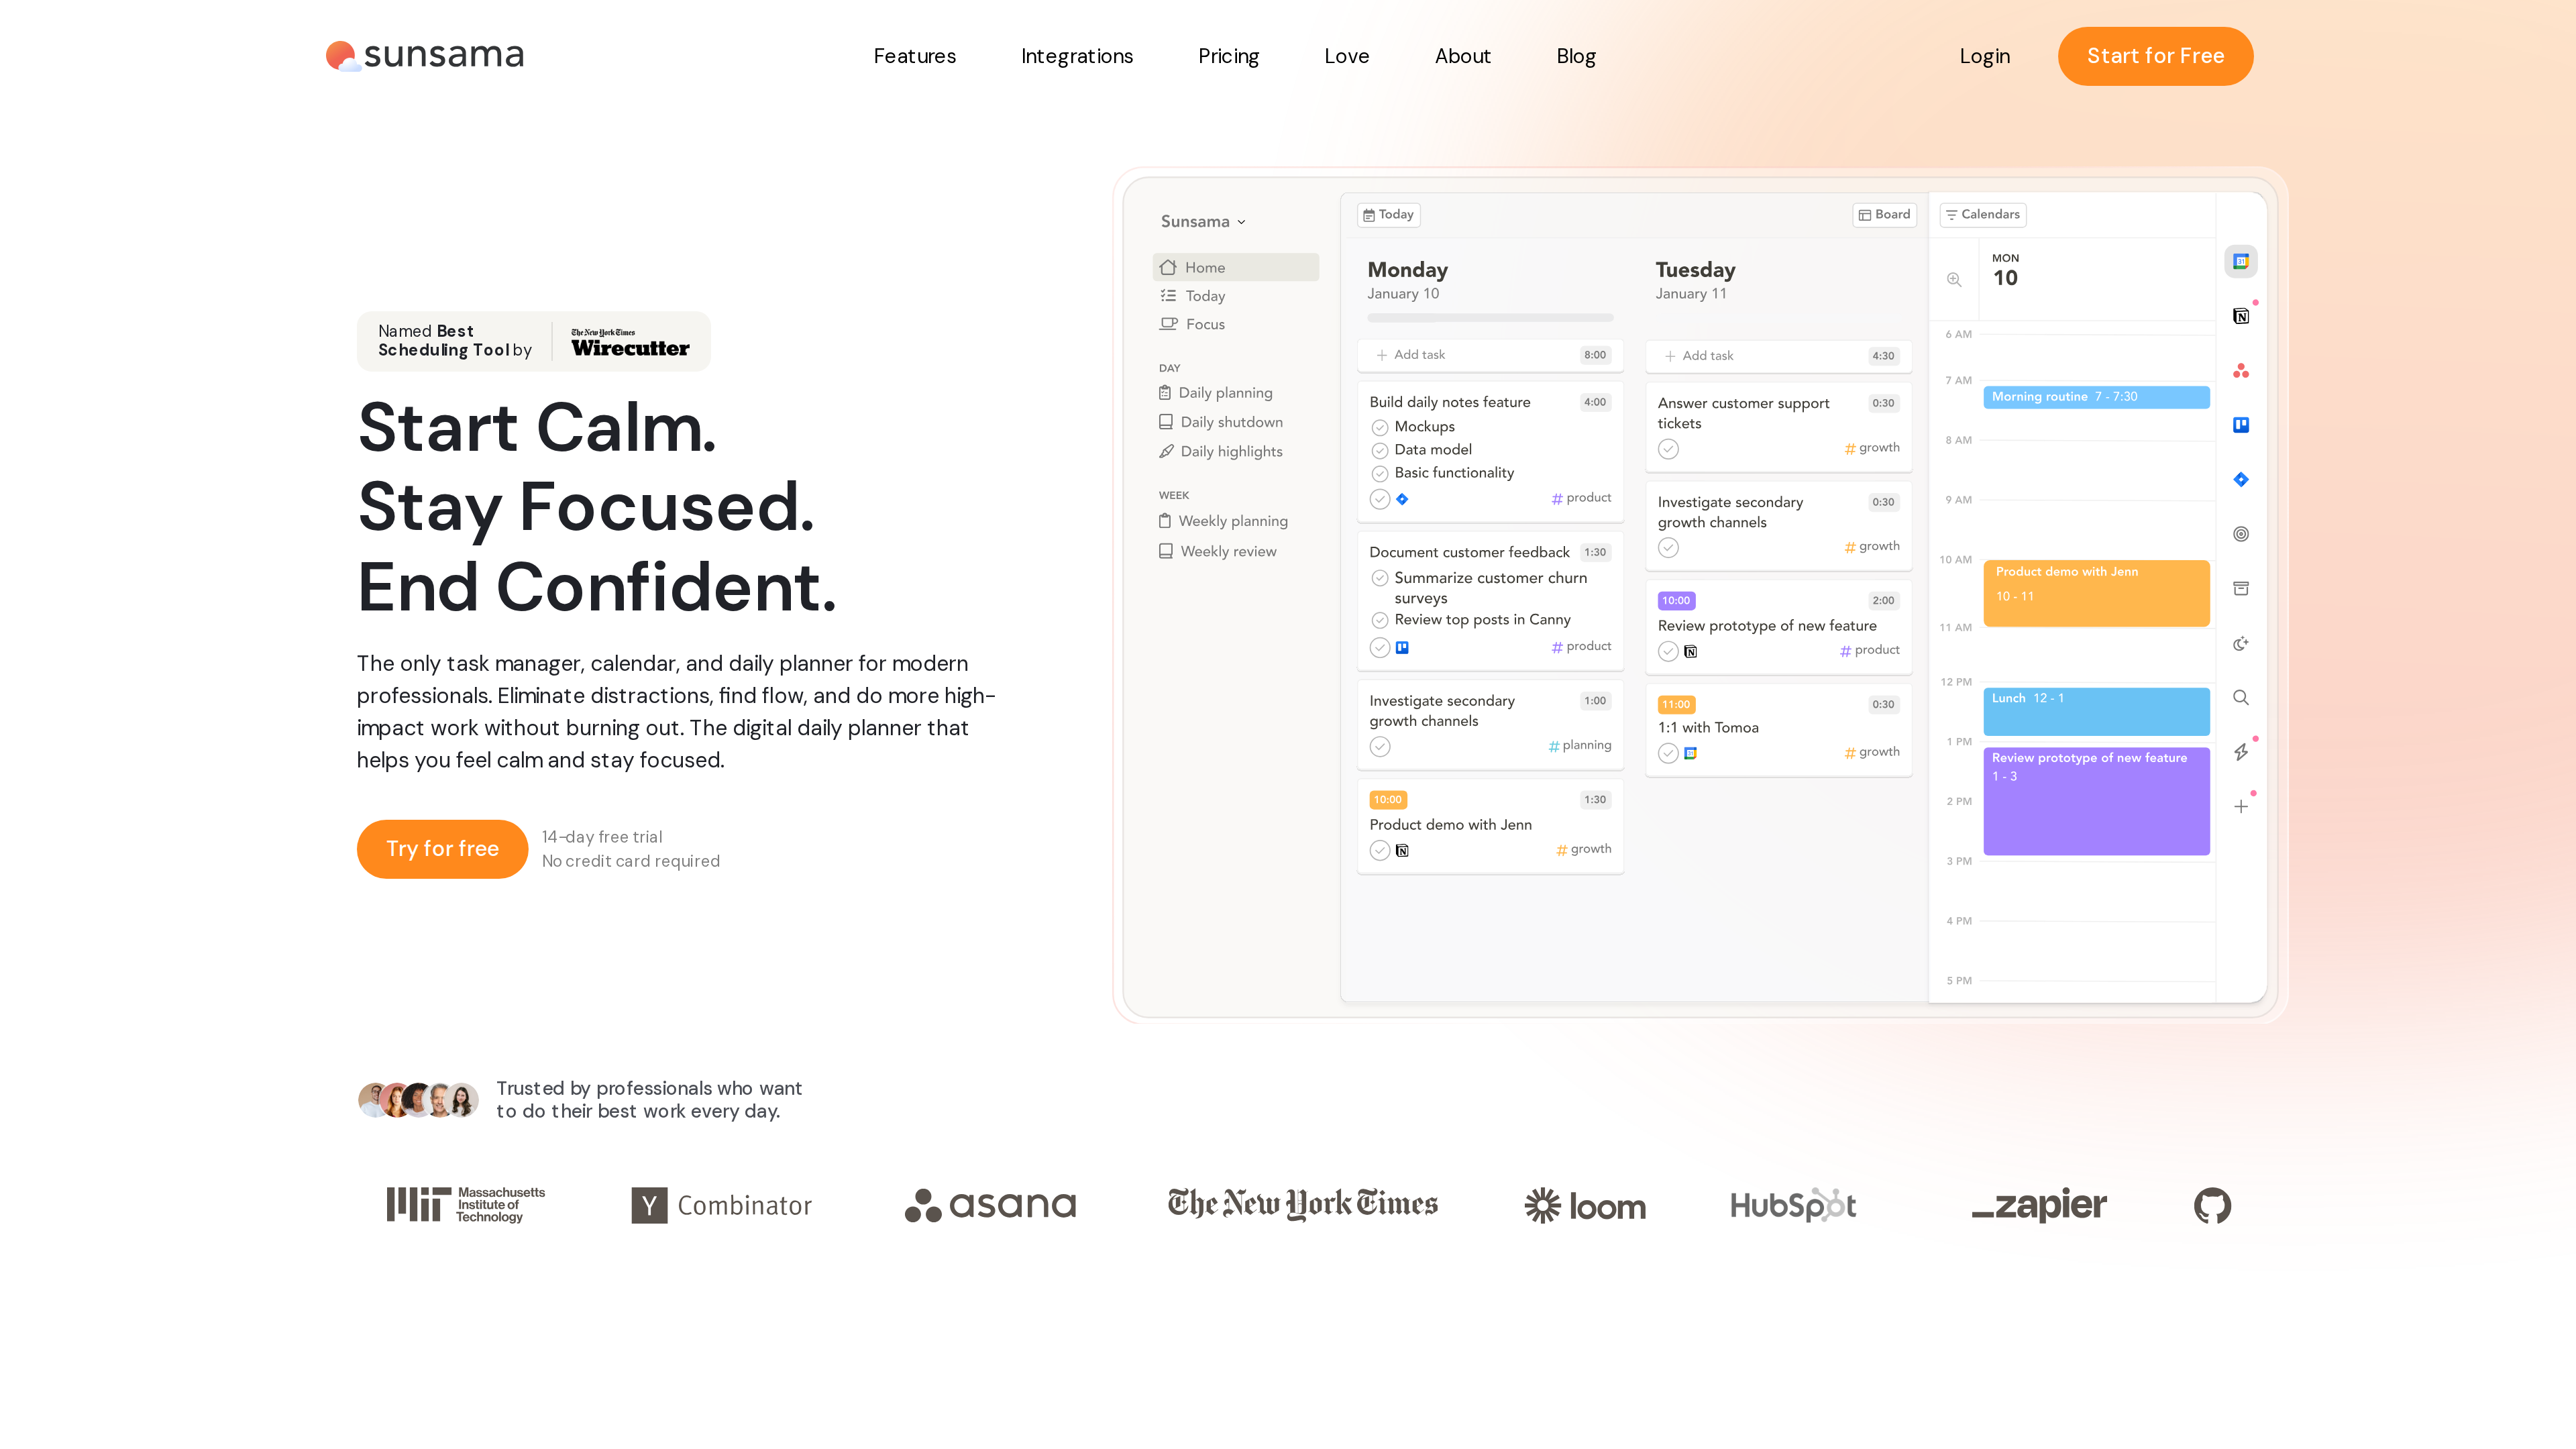The height and width of the screenshot is (1449, 2576).
Task: Click the purple Review prototype of new feature event
Action: (2096, 801)
